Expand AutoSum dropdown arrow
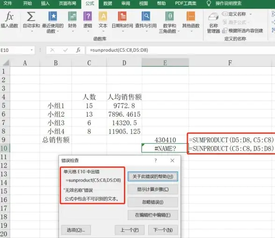This screenshot has width=275, height=238. 32,31
